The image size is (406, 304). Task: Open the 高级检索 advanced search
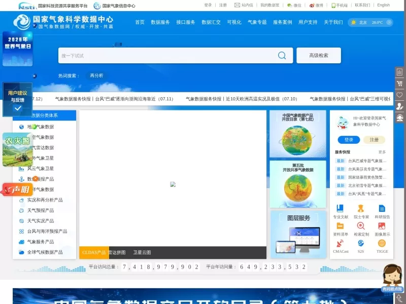click(319, 55)
